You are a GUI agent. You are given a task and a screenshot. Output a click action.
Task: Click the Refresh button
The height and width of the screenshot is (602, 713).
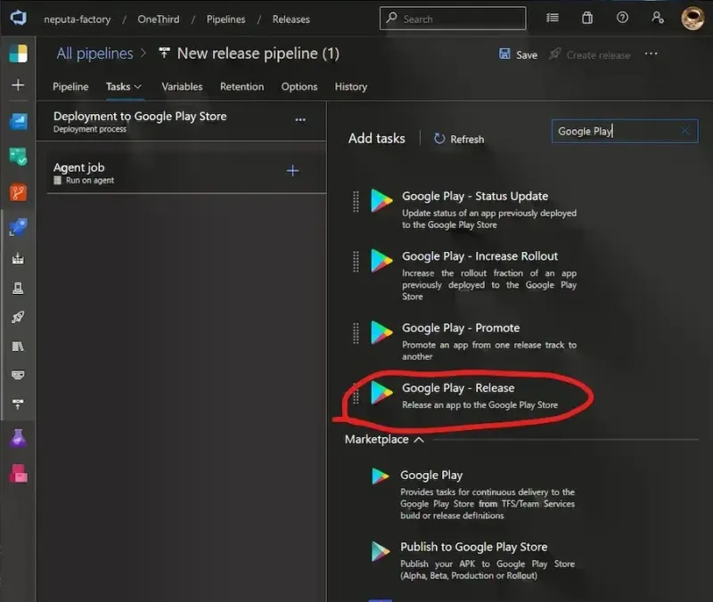(459, 139)
